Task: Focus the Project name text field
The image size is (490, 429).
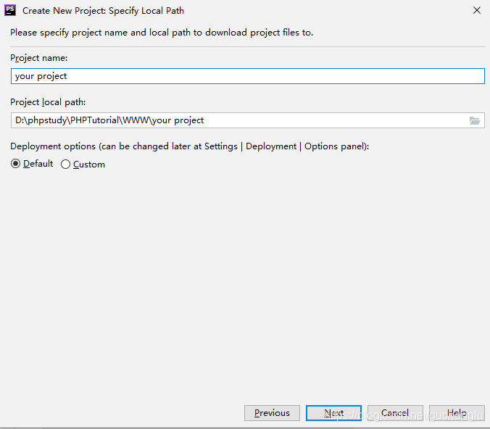Action: [x=248, y=76]
